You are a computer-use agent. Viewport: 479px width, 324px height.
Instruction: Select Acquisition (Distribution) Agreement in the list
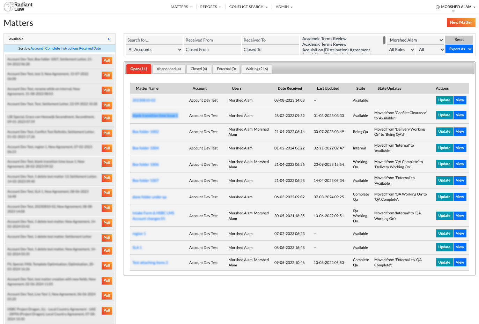(336, 50)
